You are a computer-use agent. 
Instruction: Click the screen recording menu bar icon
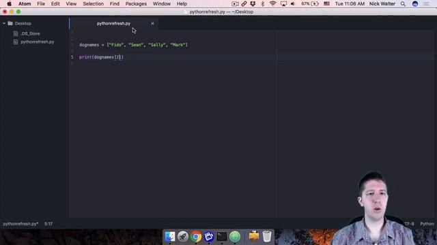pyautogui.click(x=235, y=4)
